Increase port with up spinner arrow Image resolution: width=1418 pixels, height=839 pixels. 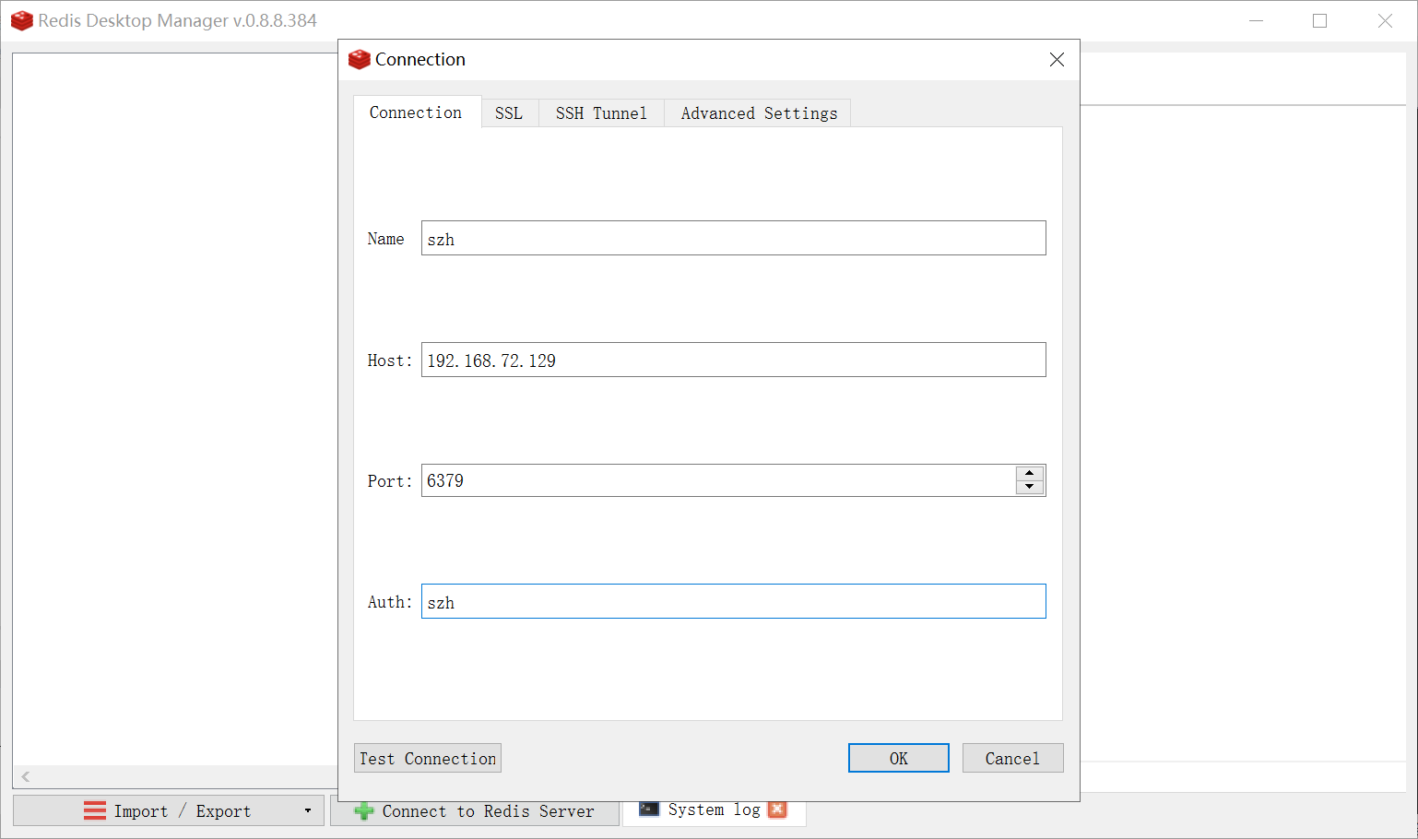(1030, 473)
